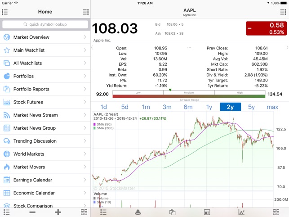The width and height of the screenshot is (289, 217).
Task: Open the menu icon at AAPL header right
Action: [283, 12]
